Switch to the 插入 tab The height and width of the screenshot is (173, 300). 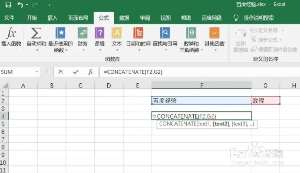point(52,18)
